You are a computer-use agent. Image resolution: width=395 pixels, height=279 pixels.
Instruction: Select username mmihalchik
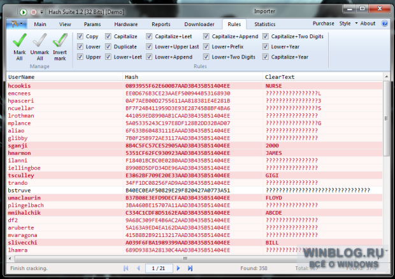pyautogui.click(x=24, y=213)
